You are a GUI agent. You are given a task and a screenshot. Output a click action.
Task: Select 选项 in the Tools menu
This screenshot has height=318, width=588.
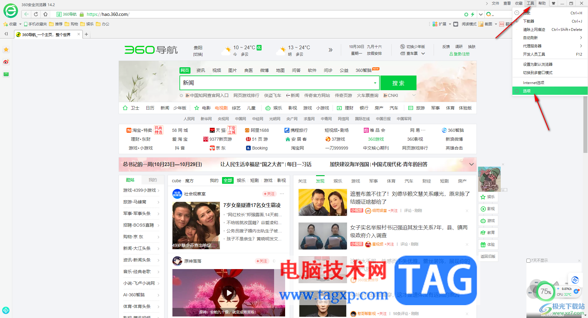pos(550,91)
